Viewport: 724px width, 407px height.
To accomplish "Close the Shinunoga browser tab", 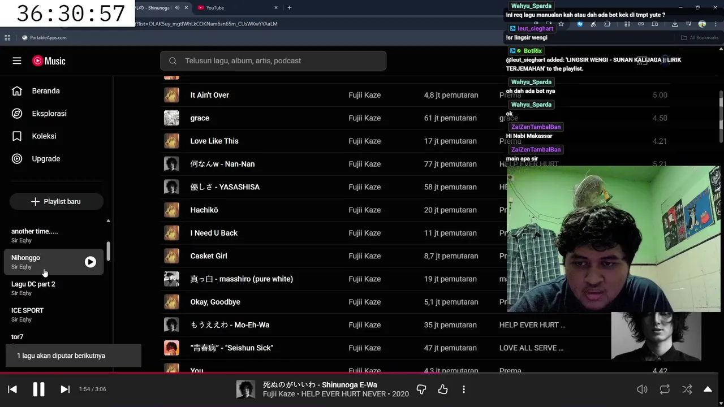I will (186, 8).
